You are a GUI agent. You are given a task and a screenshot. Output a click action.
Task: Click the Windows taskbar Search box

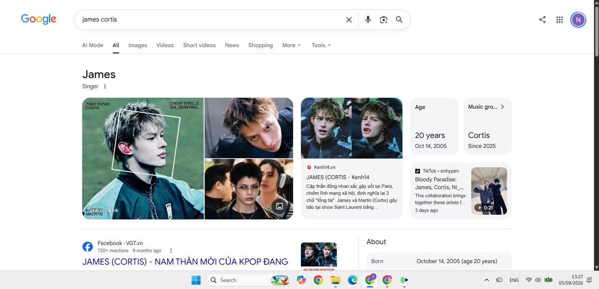[248, 280]
